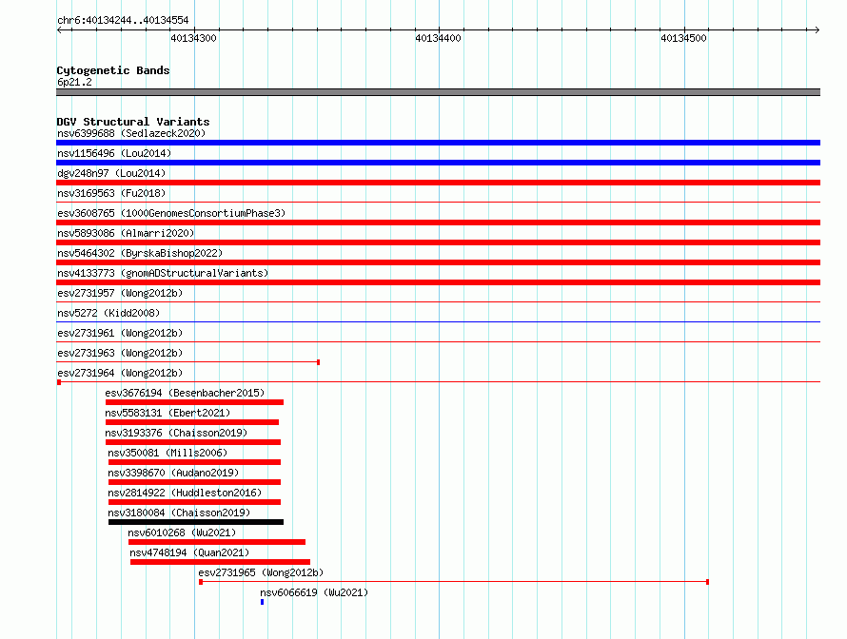The height and width of the screenshot is (639, 847).
Task: Click the red bar under esv3676194
Action: [194, 402]
